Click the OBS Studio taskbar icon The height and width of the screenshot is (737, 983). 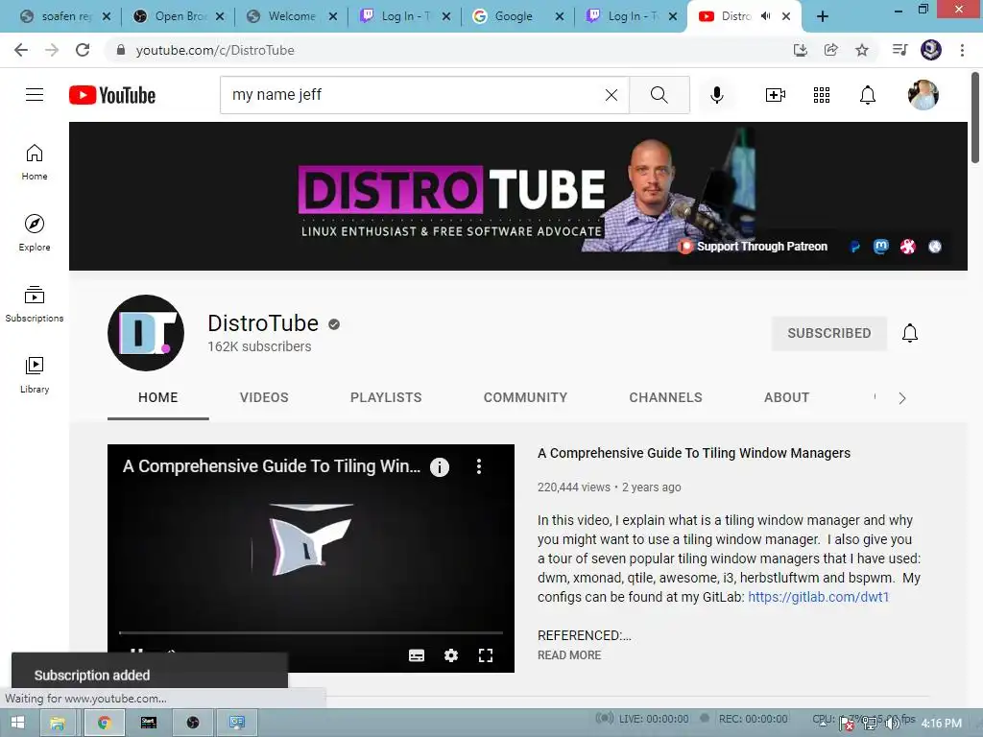tap(193, 723)
